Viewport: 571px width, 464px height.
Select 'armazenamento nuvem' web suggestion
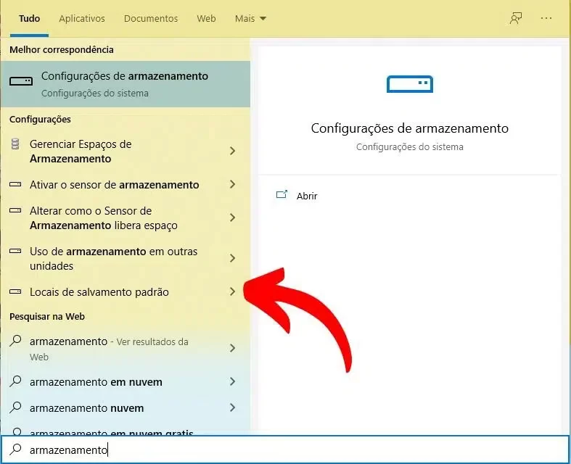click(x=126, y=408)
